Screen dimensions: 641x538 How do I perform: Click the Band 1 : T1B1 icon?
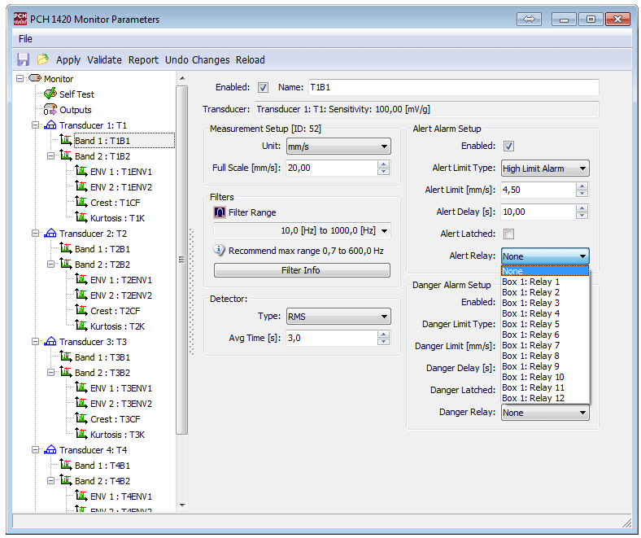pyautogui.click(x=66, y=140)
